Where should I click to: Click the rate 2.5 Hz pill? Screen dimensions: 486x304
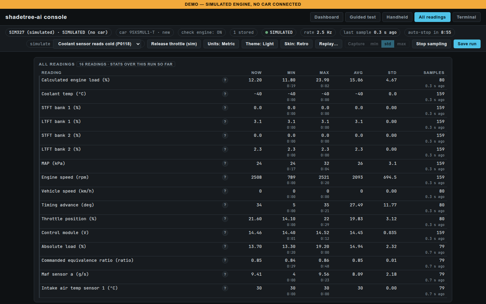tap(318, 32)
